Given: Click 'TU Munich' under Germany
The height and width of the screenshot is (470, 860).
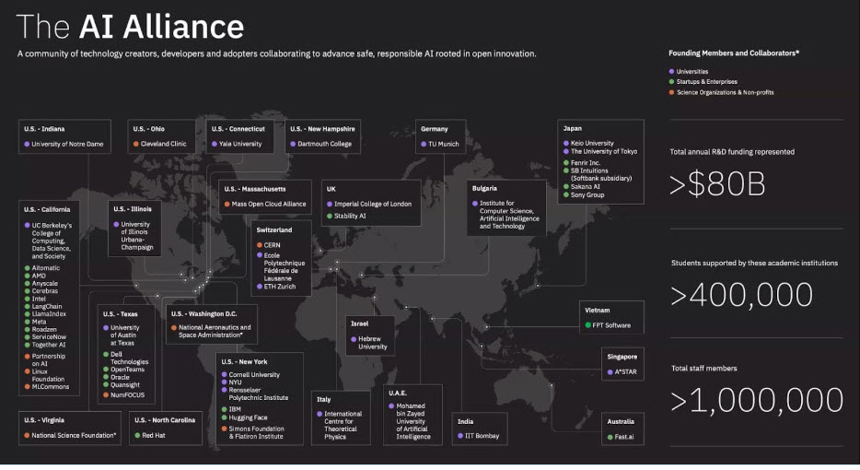Looking at the screenshot, I should point(444,144).
